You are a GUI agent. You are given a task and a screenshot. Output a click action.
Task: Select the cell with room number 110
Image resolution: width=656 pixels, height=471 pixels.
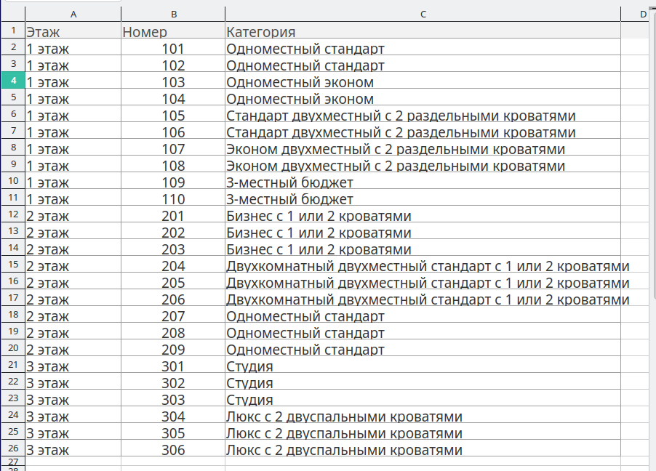point(173,199)
